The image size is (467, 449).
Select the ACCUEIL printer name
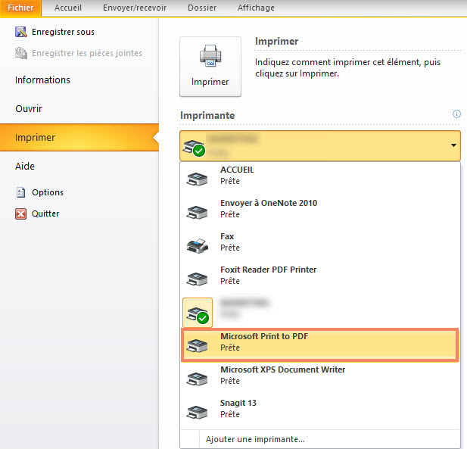pos(237,170)
